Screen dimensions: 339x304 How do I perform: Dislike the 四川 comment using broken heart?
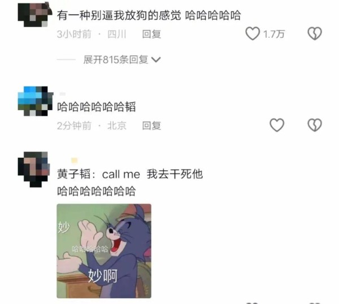click(315, 33)
